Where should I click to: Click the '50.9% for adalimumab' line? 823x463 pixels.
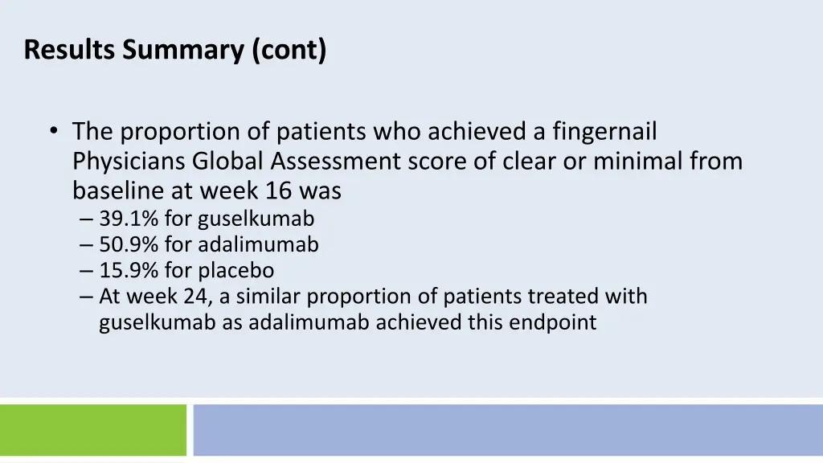(209, 244)
